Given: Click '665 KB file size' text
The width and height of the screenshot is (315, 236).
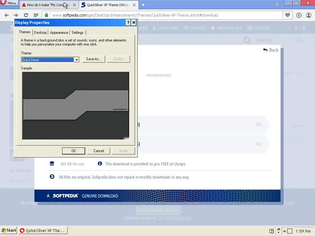Looking at the screenshot, I should [72, 164].
